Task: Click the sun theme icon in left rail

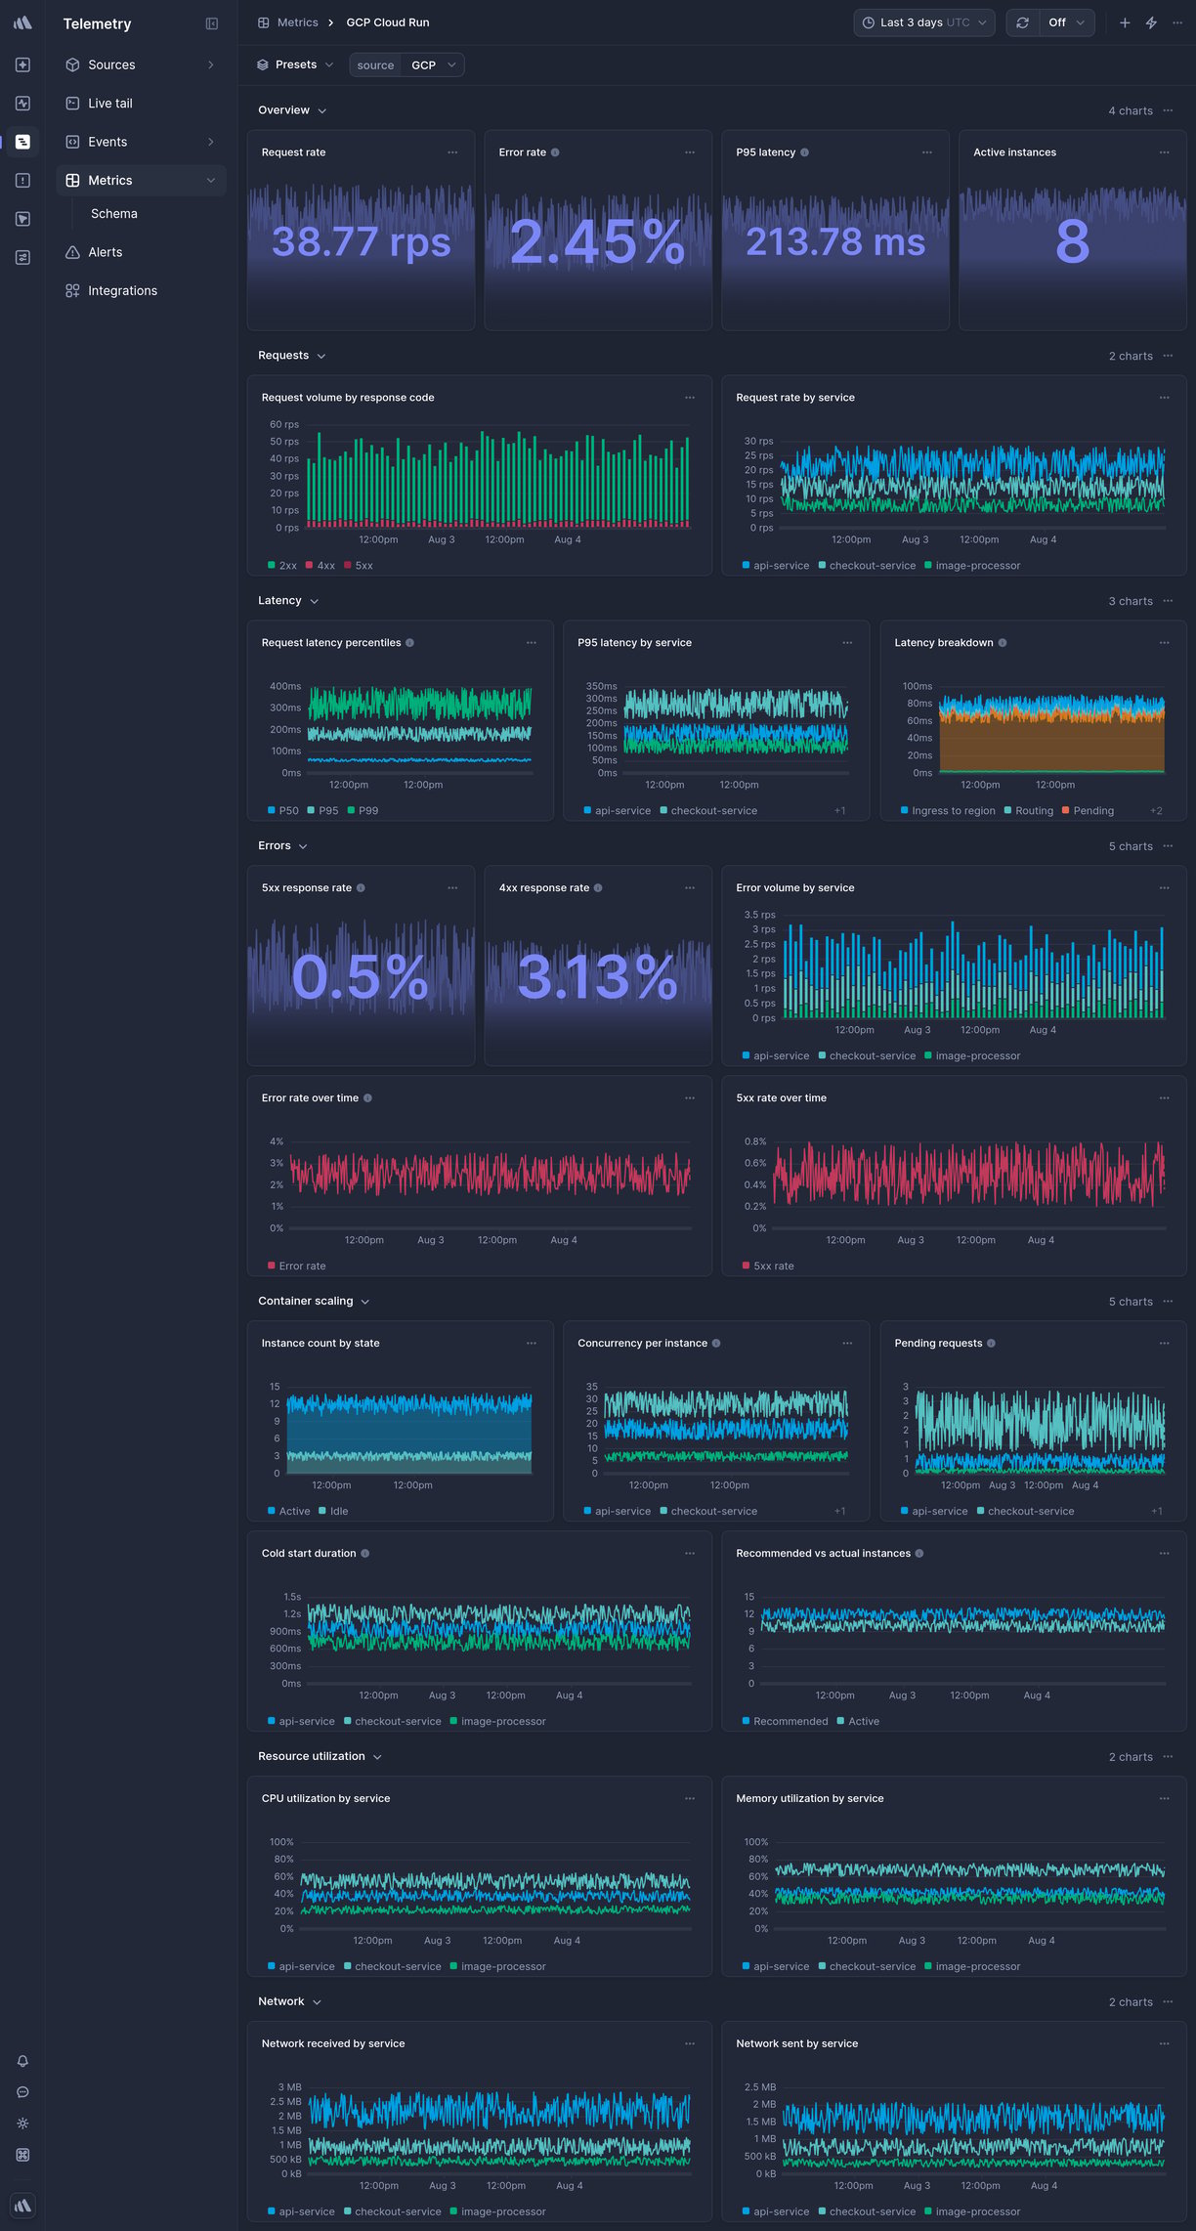Action: 22,2124
